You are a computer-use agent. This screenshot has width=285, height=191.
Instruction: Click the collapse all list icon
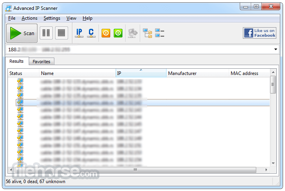[x=159, y=33]
